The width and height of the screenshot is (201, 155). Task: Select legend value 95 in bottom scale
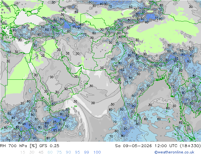pos(77,152)
